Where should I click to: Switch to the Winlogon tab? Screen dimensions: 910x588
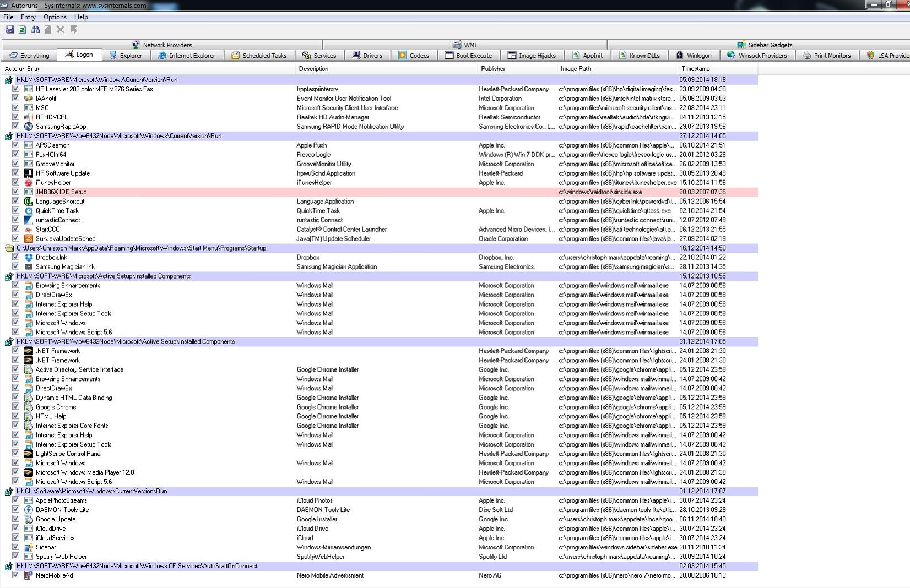click(694, 56)
